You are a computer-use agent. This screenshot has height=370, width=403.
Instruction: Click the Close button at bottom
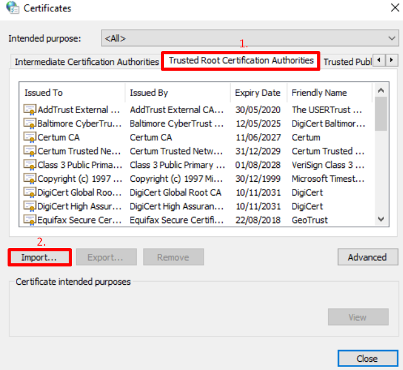pos(368,359)
